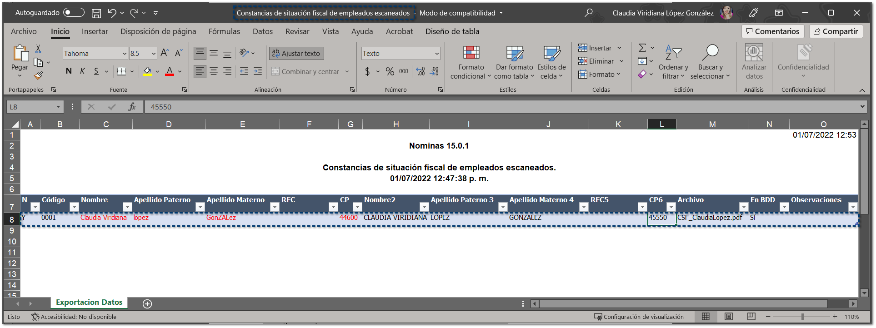
Task: Open filter dropdown for Observaciones column
Action: (853, 207)
